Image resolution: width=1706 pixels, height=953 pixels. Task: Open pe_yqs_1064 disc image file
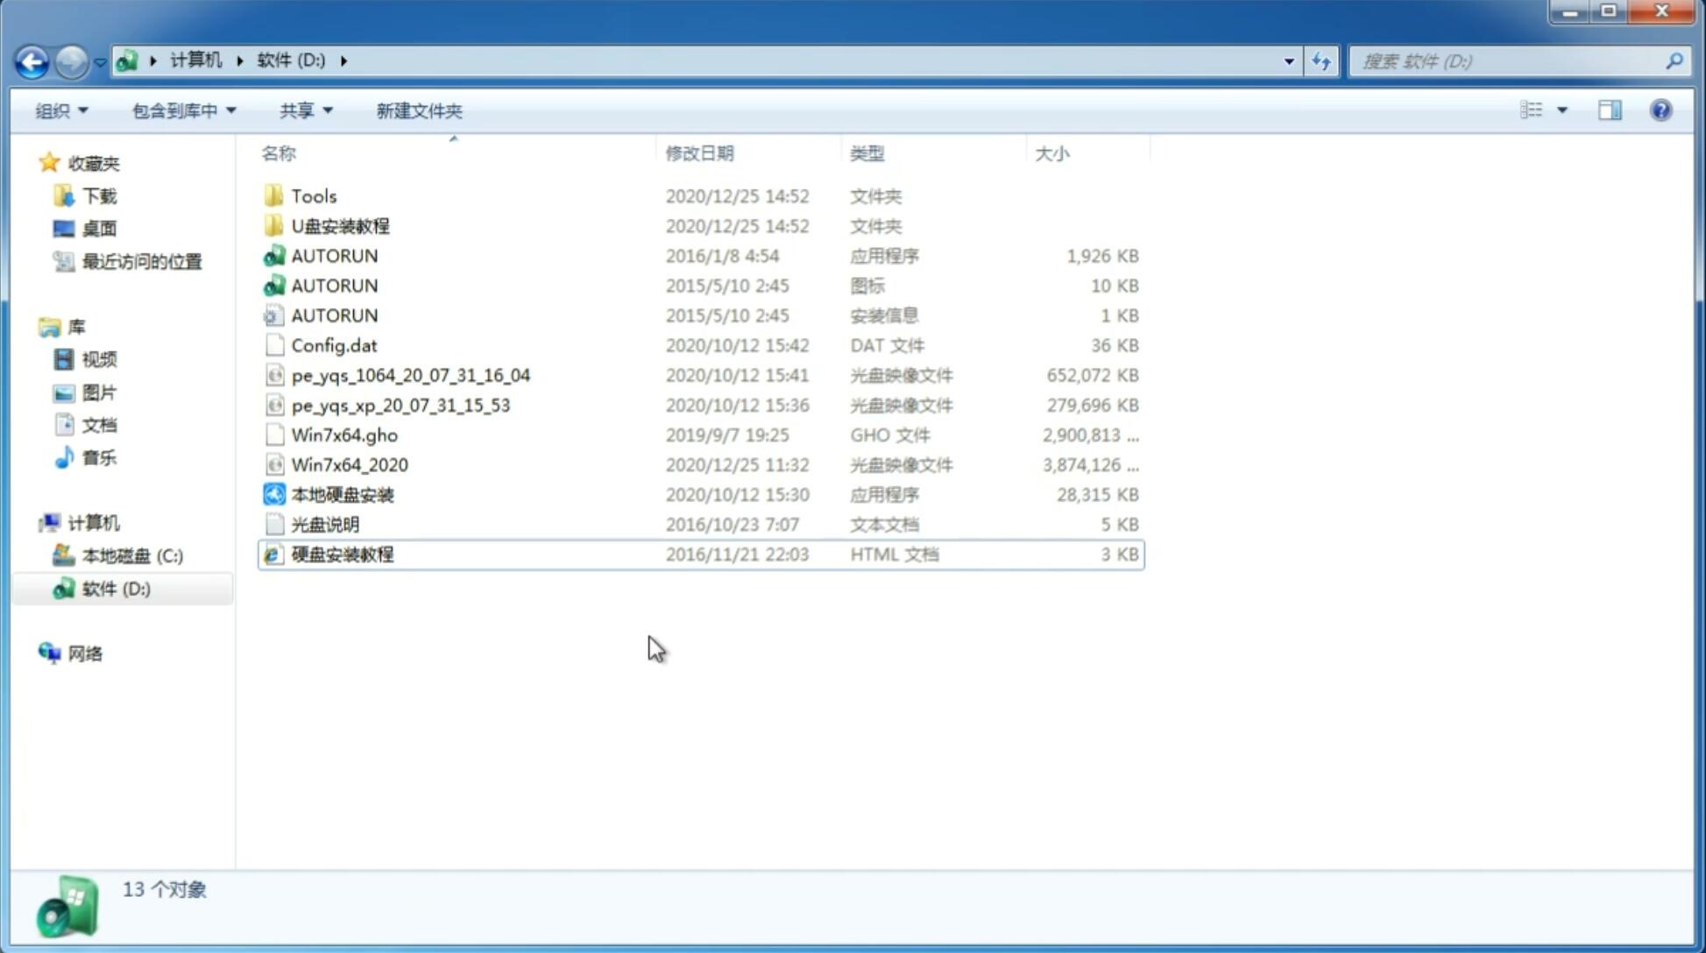(411, 375)
